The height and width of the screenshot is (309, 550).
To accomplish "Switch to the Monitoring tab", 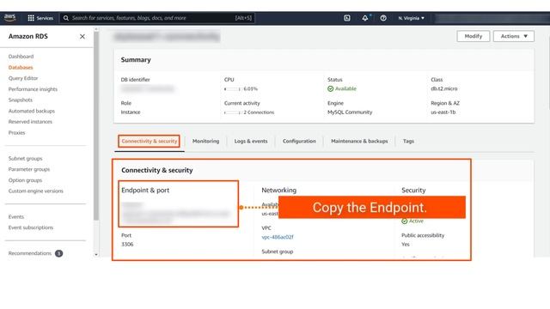I will (x=205, y=141).
